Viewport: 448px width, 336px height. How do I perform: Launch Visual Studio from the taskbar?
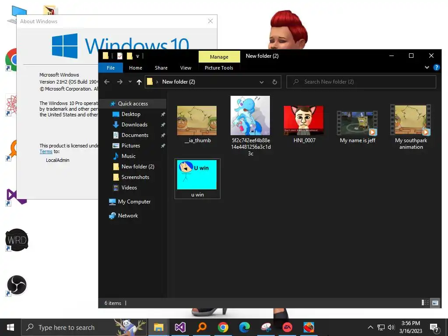pyautogui.click(x=180, y=327)
